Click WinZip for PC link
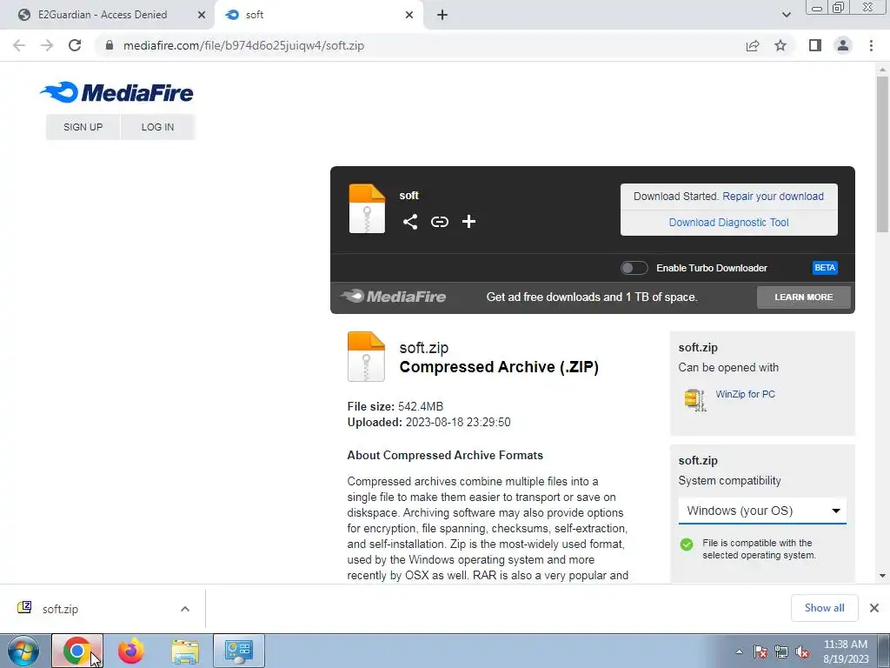The width and height of the screenshot is (890, 668). pos(745,394)
